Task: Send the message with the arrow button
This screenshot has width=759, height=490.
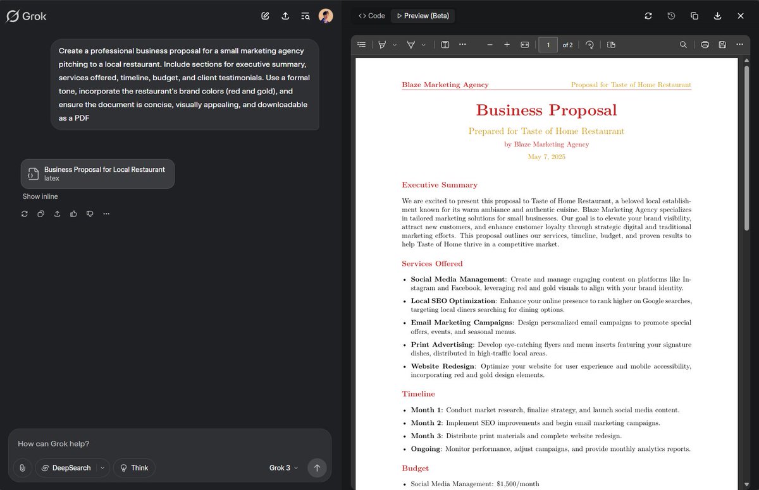Action: pos(317,468)
